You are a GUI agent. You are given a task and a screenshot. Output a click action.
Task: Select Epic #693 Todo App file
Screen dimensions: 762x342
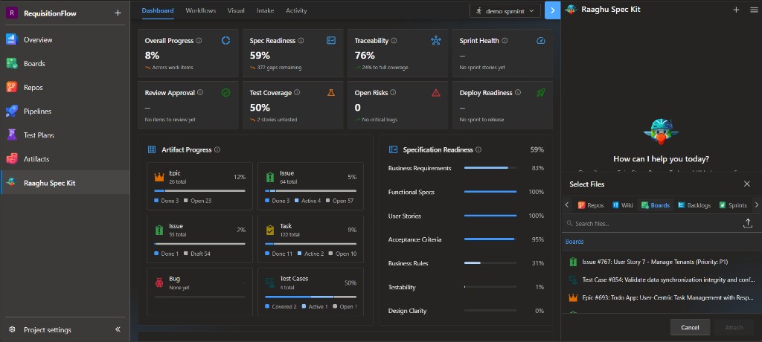tap(662, 297)
